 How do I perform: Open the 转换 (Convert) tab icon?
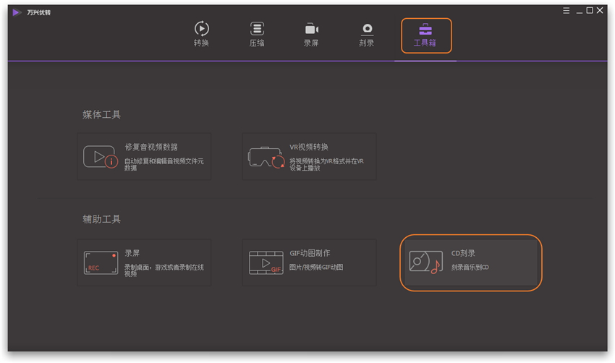202,29
